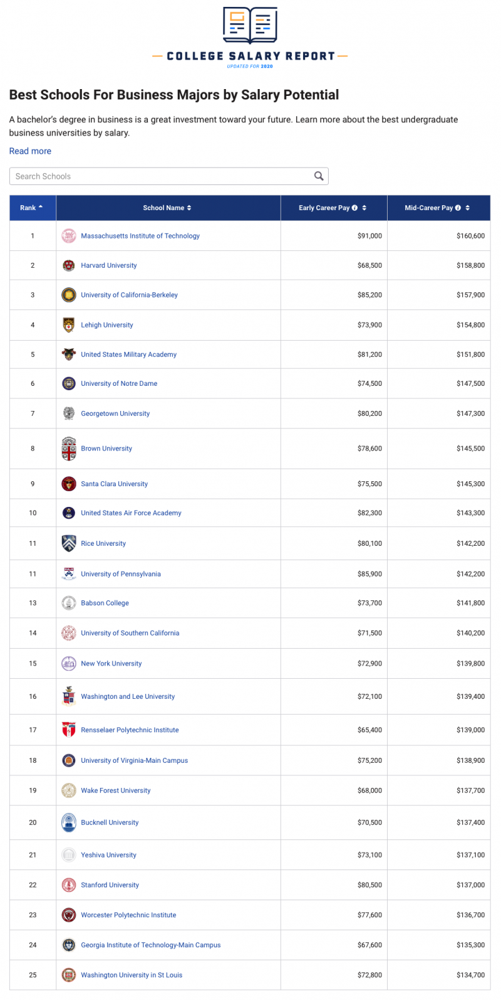The image size is (501, 1000).
Task: Open Georgia Institute of Technology-Main Campus link
Action: 151,945
